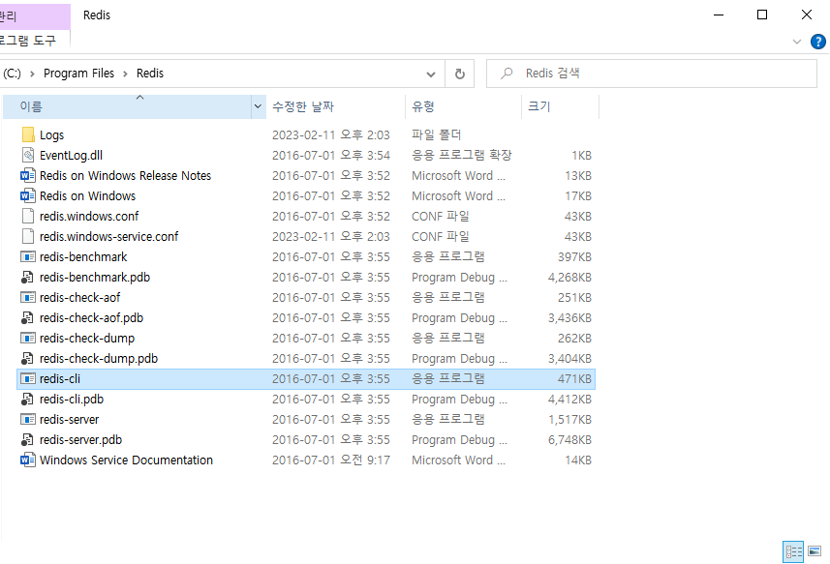Expand the Program Files breadcrumb arrow

126,74
